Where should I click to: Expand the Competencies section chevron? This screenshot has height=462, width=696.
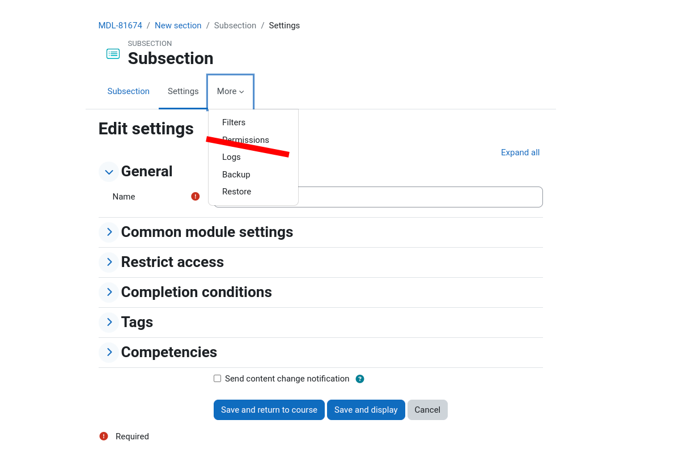point(109,352)
